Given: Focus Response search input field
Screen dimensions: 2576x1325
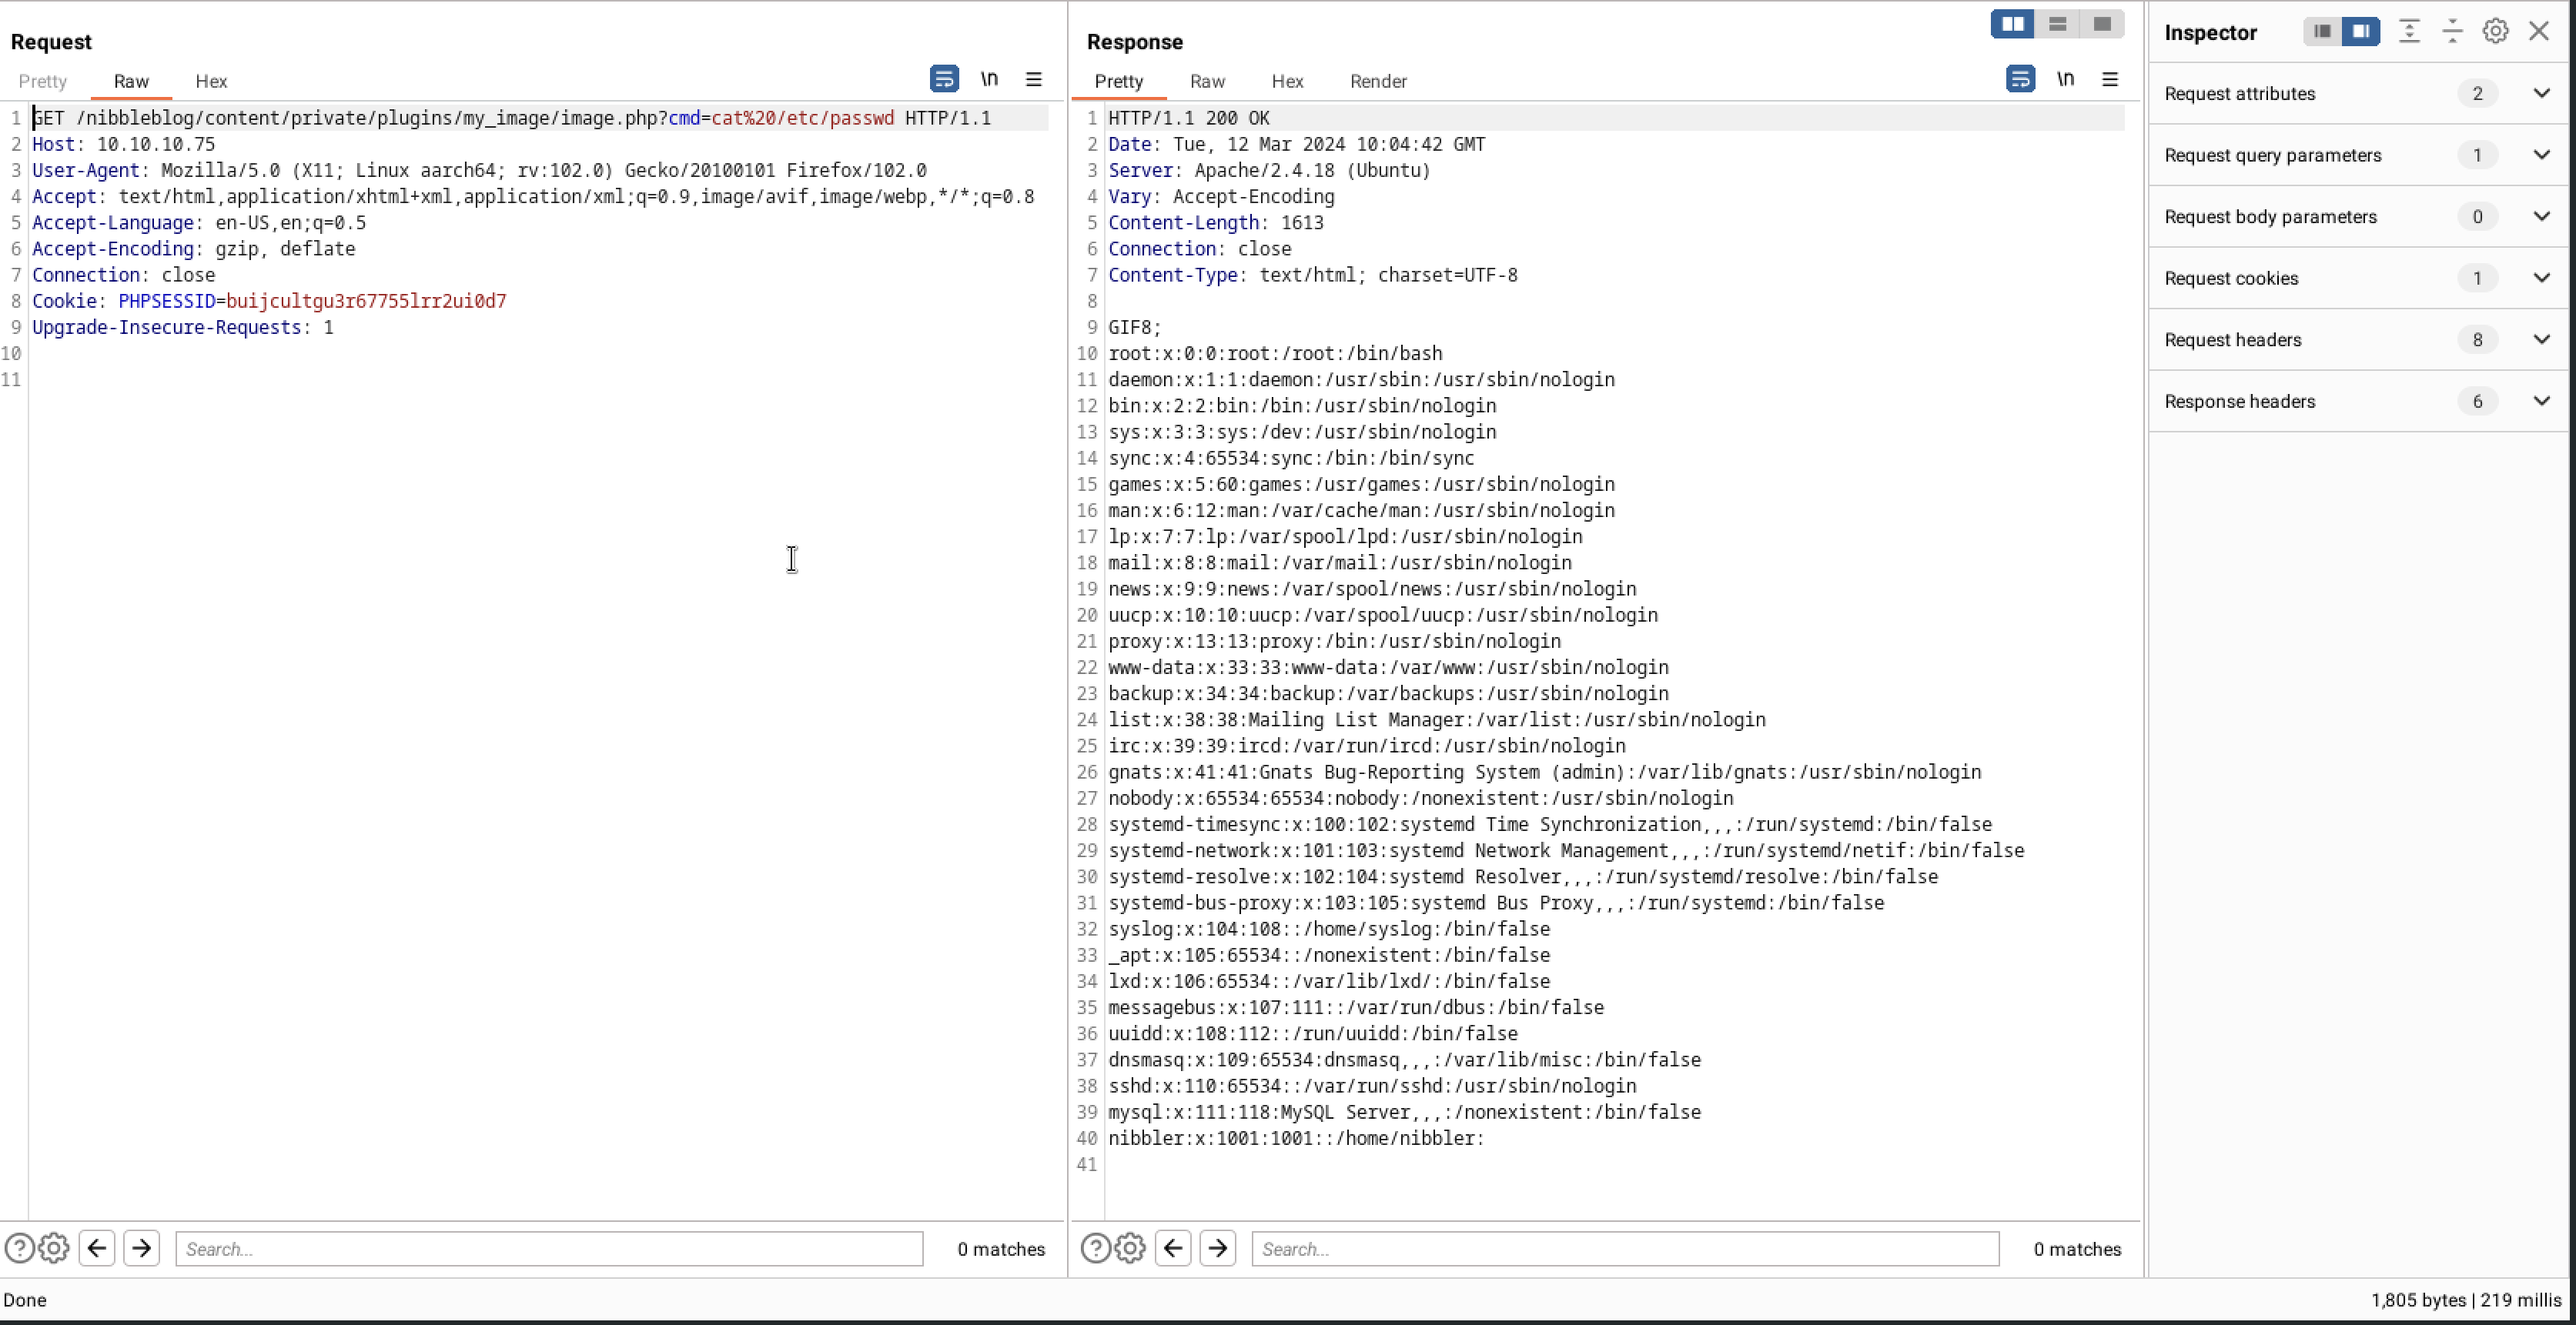Looking at the screenshot, I should click(1625, 1249).
